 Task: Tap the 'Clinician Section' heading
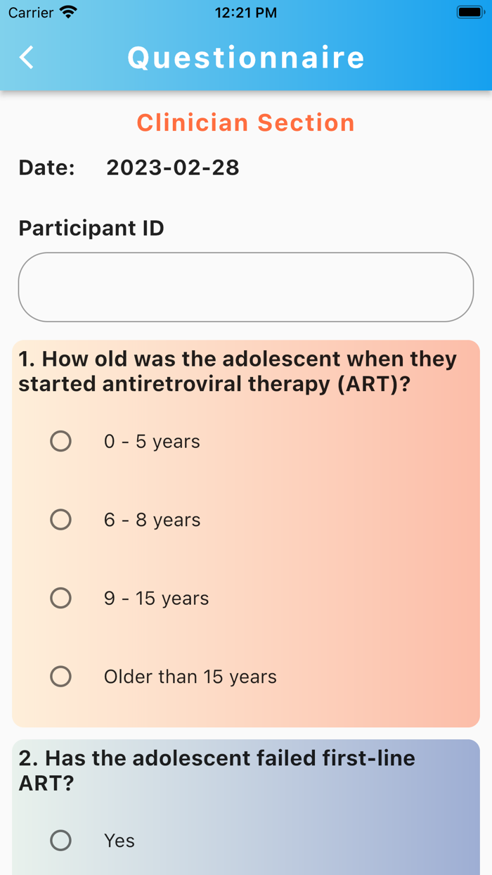(246, 122)
